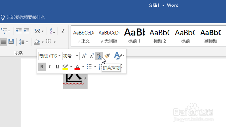Expand the borders dropdown arrow
The image size is (226, 127).
(54, 42)
